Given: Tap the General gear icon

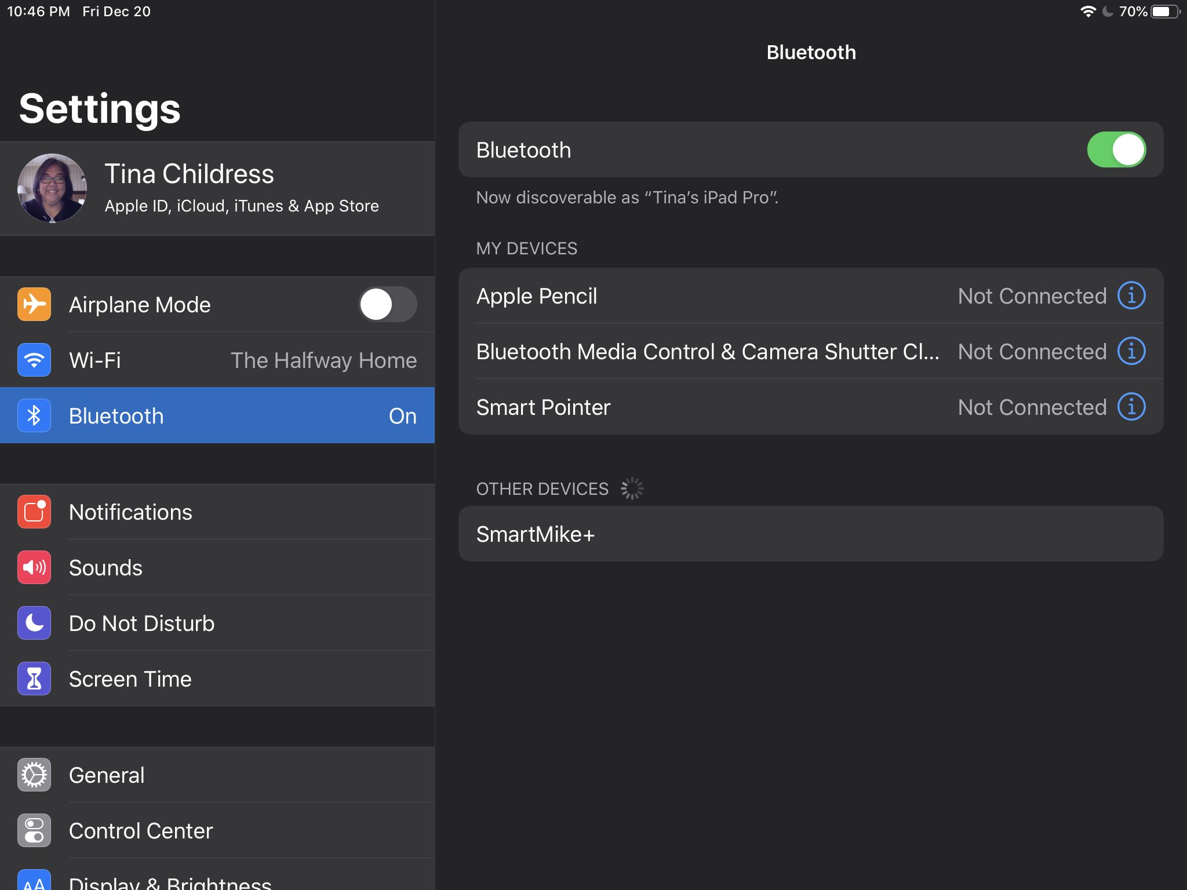Looking at the screenshot, I should [34, 775].
